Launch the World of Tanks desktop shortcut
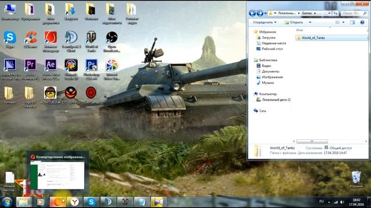Image resolution: width=371 pixels, height=208 pixels. click(92, 41)
